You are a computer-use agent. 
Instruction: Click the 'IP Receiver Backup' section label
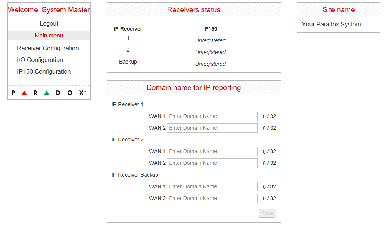coord(135,175)
